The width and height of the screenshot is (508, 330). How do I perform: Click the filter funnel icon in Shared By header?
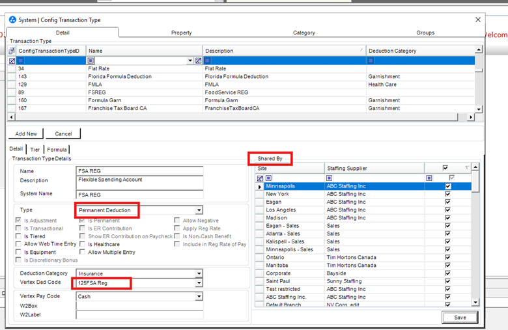pos(467,168)
